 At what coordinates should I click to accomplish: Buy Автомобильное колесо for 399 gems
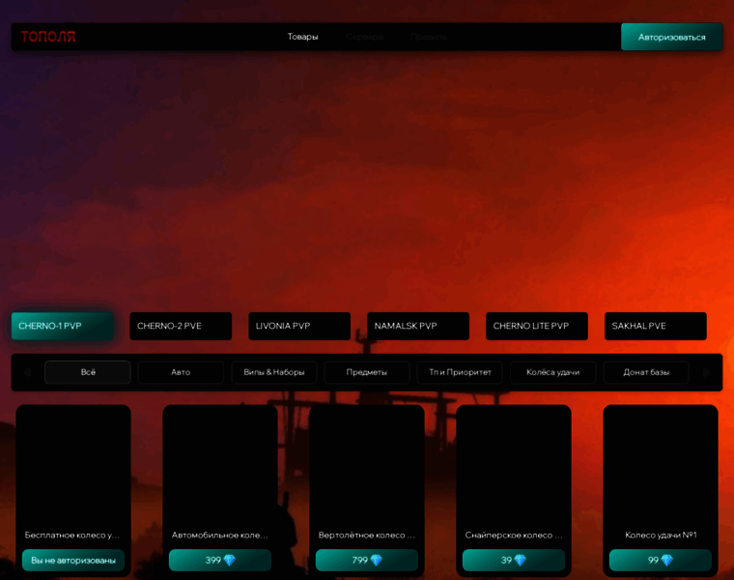click(x=220, y=561)
